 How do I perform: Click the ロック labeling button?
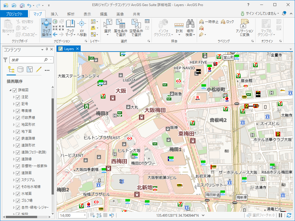click(x=228, y=22)
